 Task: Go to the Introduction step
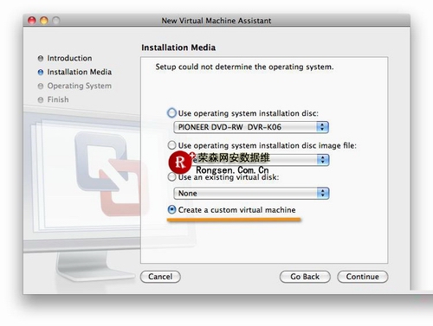pyautogui.click(x=69, y=58)
